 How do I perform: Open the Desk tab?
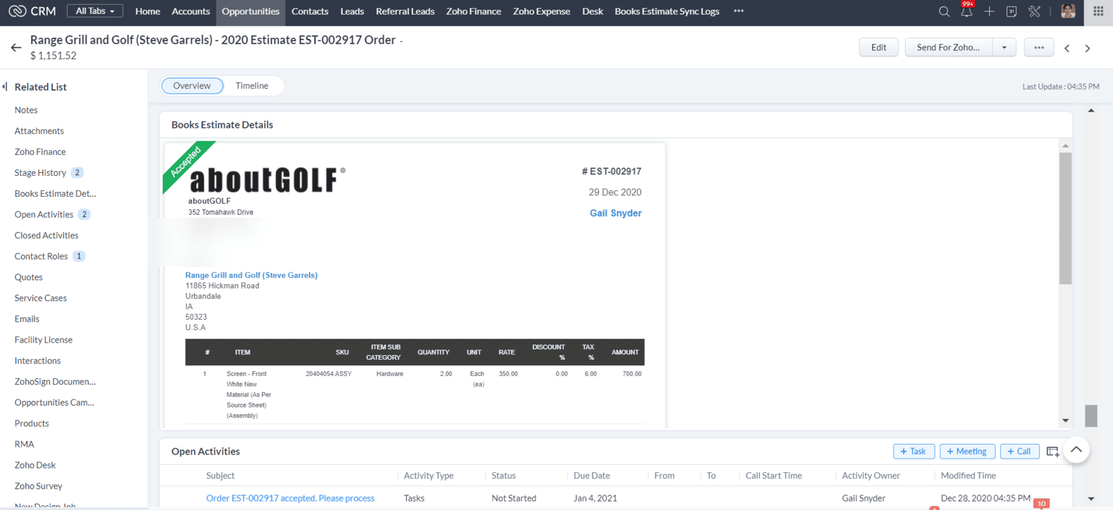coord(593,11)
